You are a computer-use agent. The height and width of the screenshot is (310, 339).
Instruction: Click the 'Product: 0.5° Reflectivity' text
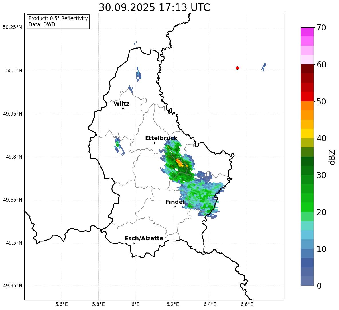click(x=58, y=18)
